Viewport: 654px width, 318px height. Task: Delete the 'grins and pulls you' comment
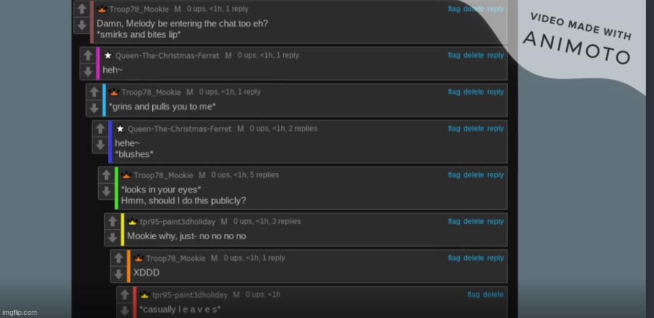473,92
